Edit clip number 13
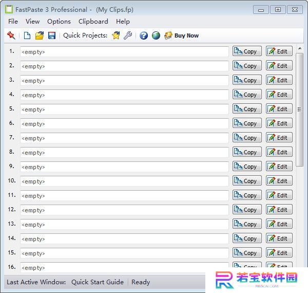This screenshot has height=293, width=308. tap(279, 224)
